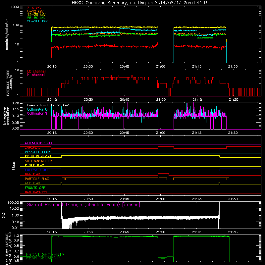Click the Energy band: 12-25 keV label

48,105
